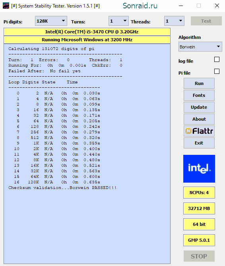This screenshot has height=266, width=225.
Task: Open the Pi digits dropdown showing 128K
Action: point(51,21)
